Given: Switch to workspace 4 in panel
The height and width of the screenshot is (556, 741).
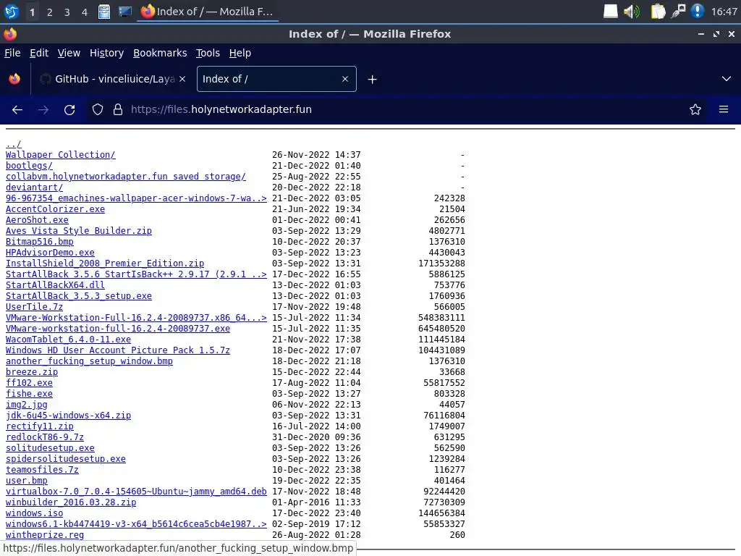Looking at the screenshot, I should pyautogui.click(x=85, y=12).
